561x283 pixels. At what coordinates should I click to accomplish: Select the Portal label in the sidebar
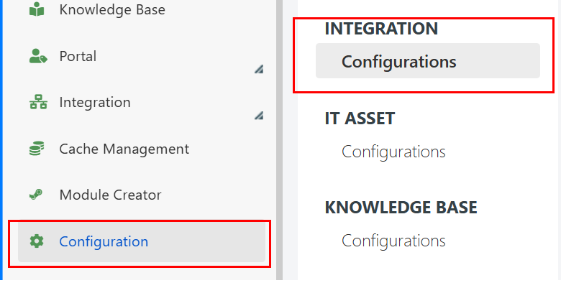[78, 57]
